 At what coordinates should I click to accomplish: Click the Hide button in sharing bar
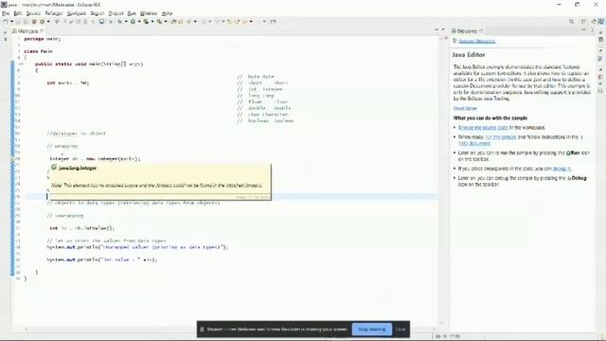[401, 330]
